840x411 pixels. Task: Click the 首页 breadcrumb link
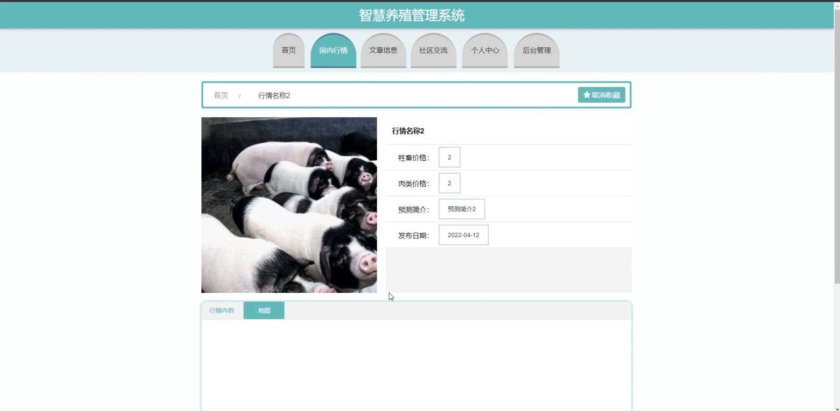[x=221, y=95]
